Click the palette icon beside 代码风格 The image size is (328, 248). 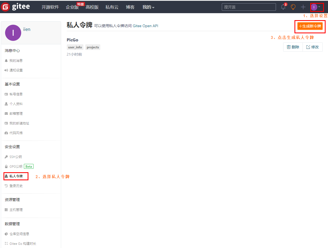pos(6,133)
